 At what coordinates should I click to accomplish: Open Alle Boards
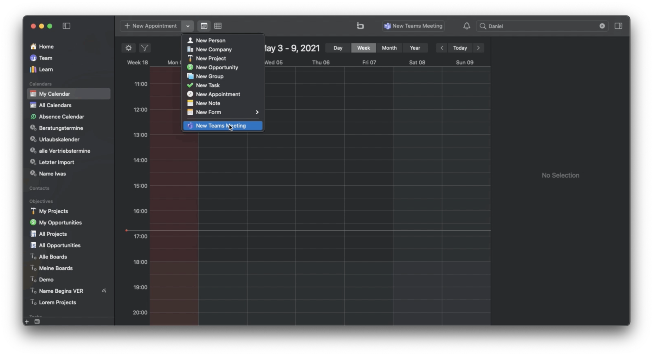(x=69, y=257)
